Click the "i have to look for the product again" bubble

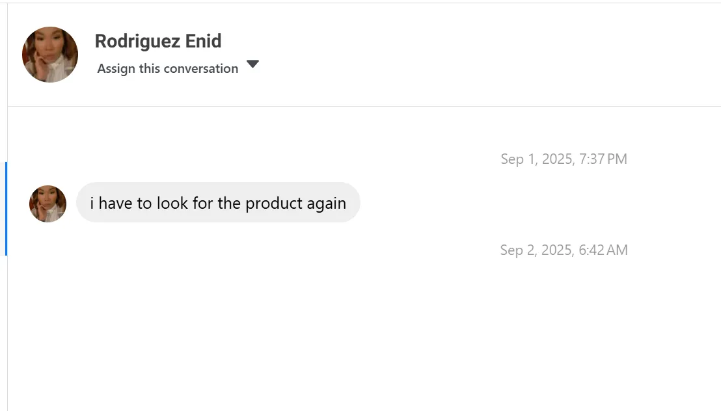tap(218, 203)
